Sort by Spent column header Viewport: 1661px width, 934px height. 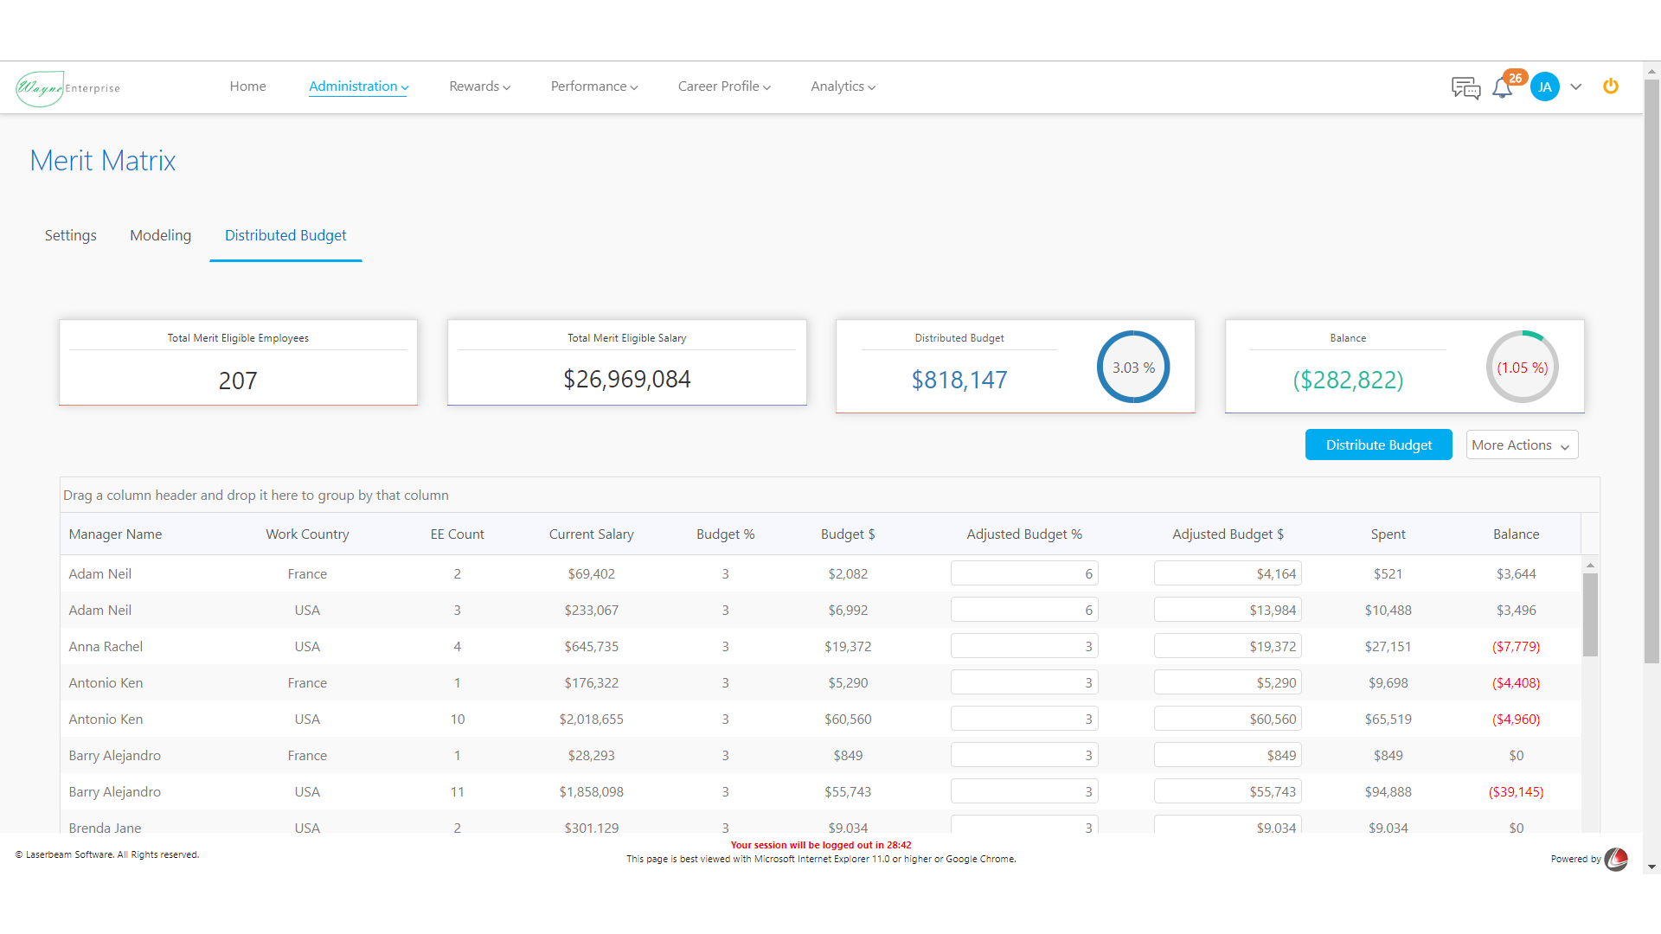1388,534
